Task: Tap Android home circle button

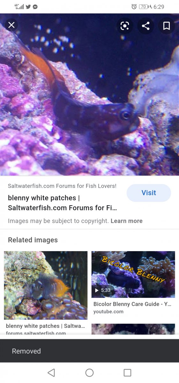Action: pyautogui.click(x=89, y=372)
